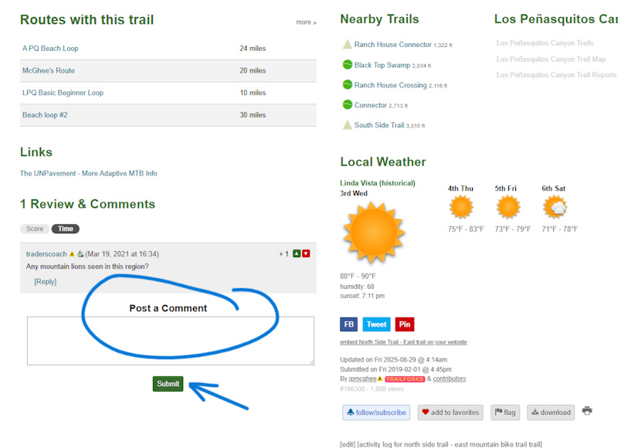Click the [edit] link at the bottom
The height and width of the screenshot is (448, 618).
(348, 444)
